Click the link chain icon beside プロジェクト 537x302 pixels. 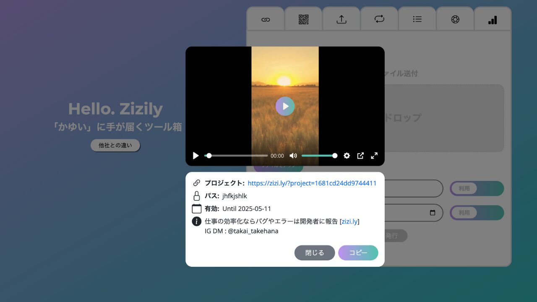[196, 183]
